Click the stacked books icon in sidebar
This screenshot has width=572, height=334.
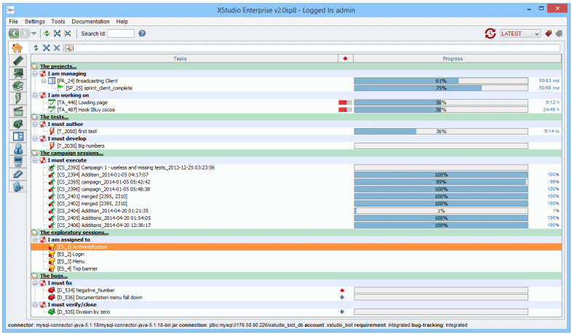point(18,86)
